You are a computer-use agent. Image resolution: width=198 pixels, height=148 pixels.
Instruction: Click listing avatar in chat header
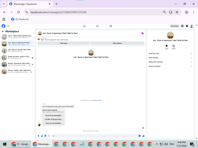click(x=40, y=33)
